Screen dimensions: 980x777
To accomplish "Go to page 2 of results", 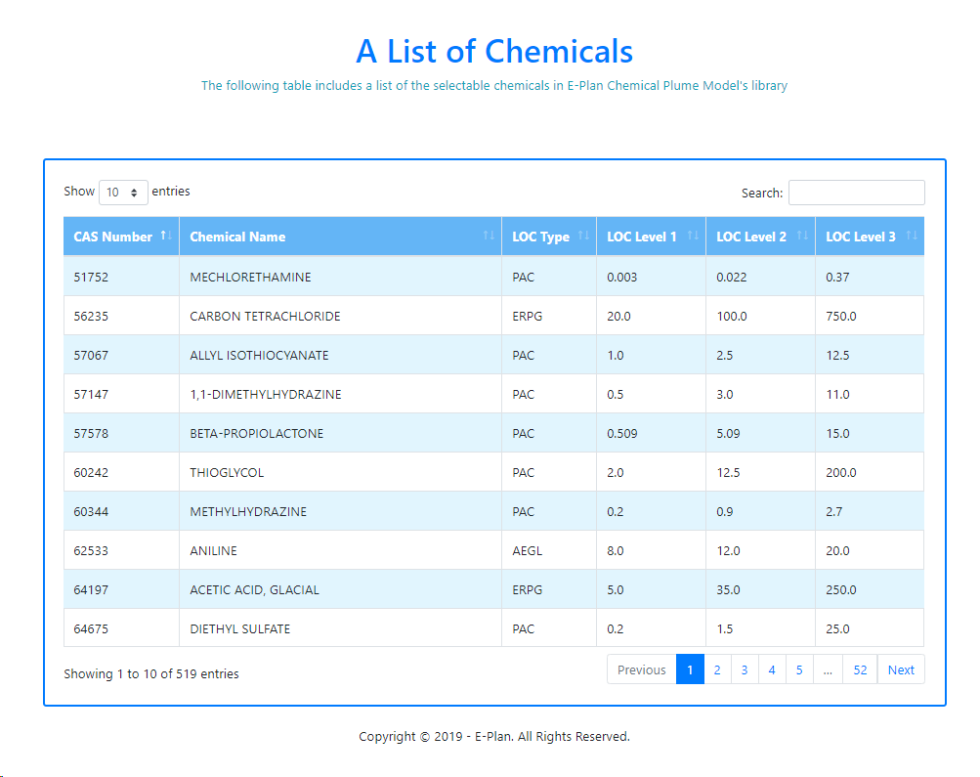I will click(717, 669).
